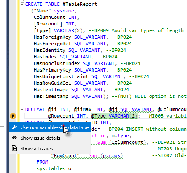
Task: Choose 'Show all issues' menu entry
Action: (50, 149)
